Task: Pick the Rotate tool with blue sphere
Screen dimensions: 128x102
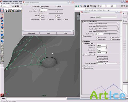Action: pos(2,24)
